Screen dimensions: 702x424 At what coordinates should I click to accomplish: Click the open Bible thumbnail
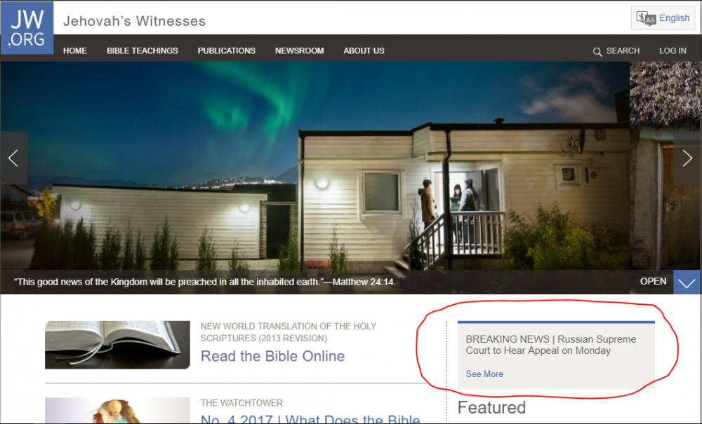(x=117, y=345)
